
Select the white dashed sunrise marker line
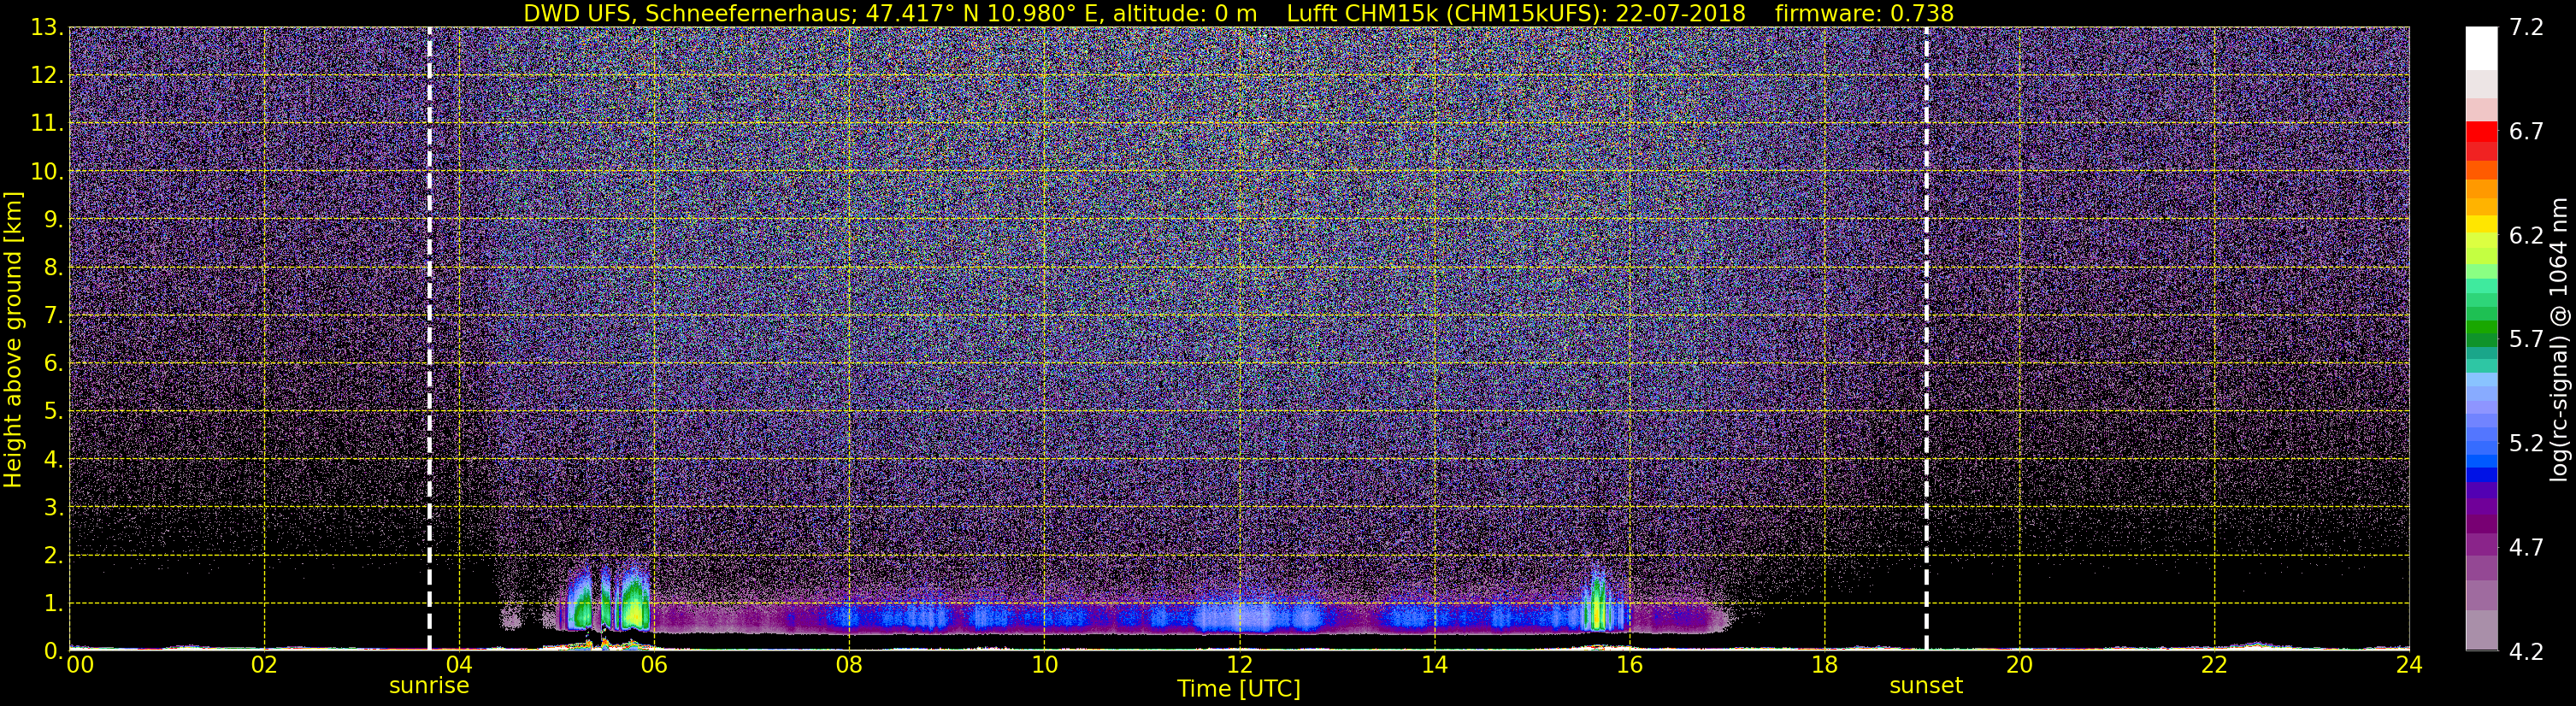click(x=429, y=338)
